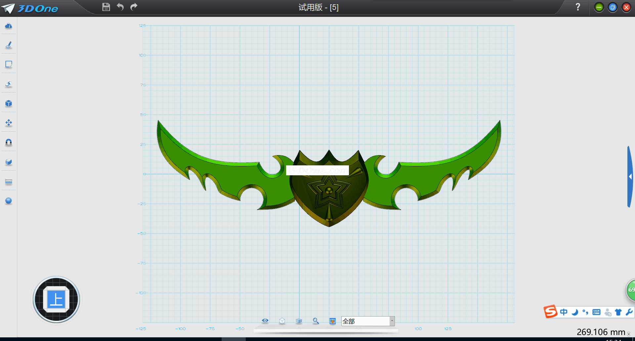Open the blue sphere material tool
This screenshot has height=341, width=635.
[x=9, y=201]
